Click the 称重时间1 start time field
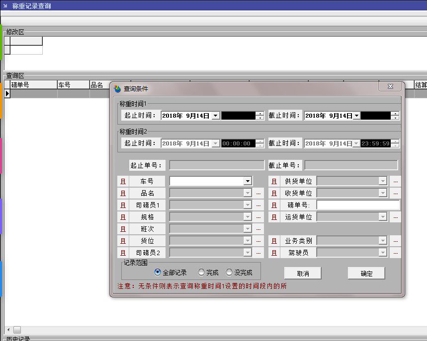Image resolution: width=427 pixels, height=341 pixels. coord(239,116)
